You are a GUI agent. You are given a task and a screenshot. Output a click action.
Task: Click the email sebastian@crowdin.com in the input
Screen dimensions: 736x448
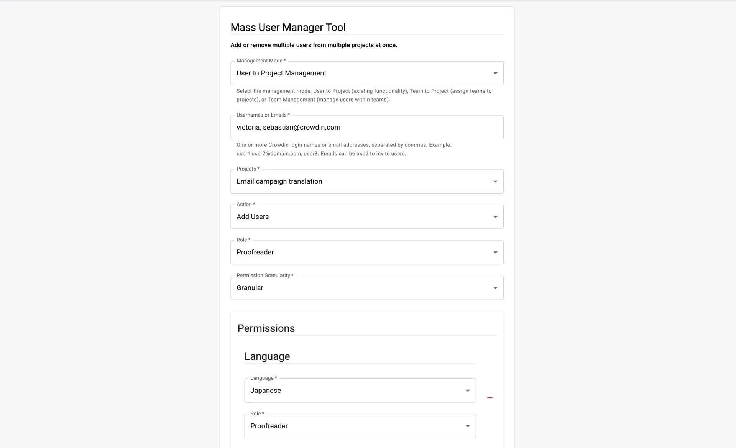[302, 127]
